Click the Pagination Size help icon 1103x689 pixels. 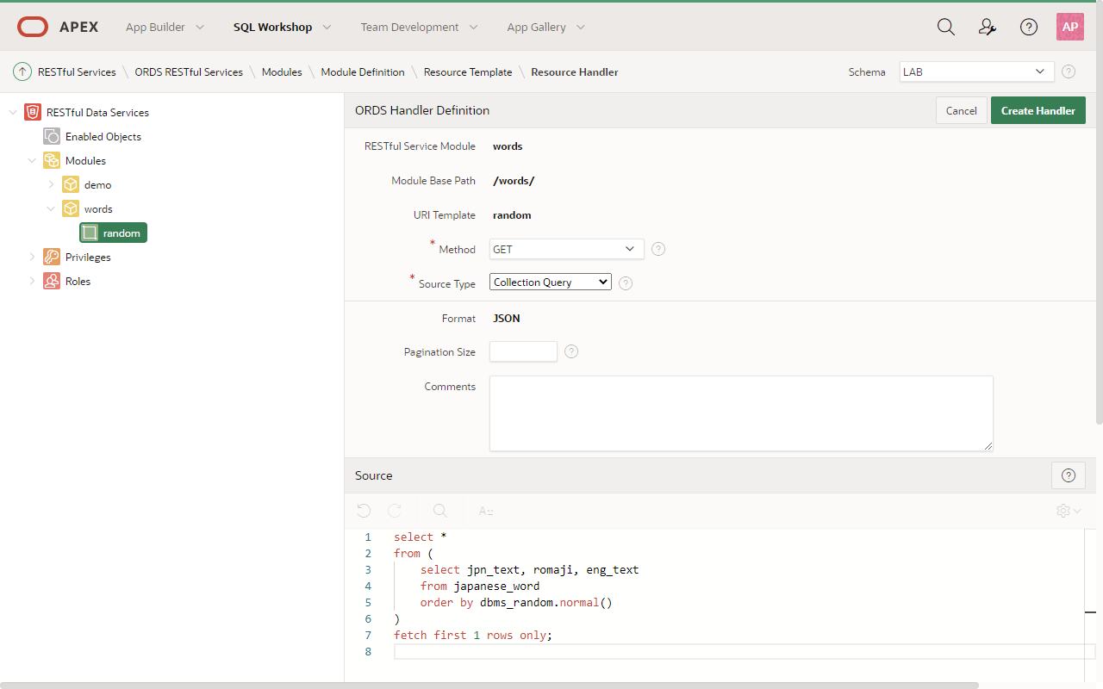571,351
